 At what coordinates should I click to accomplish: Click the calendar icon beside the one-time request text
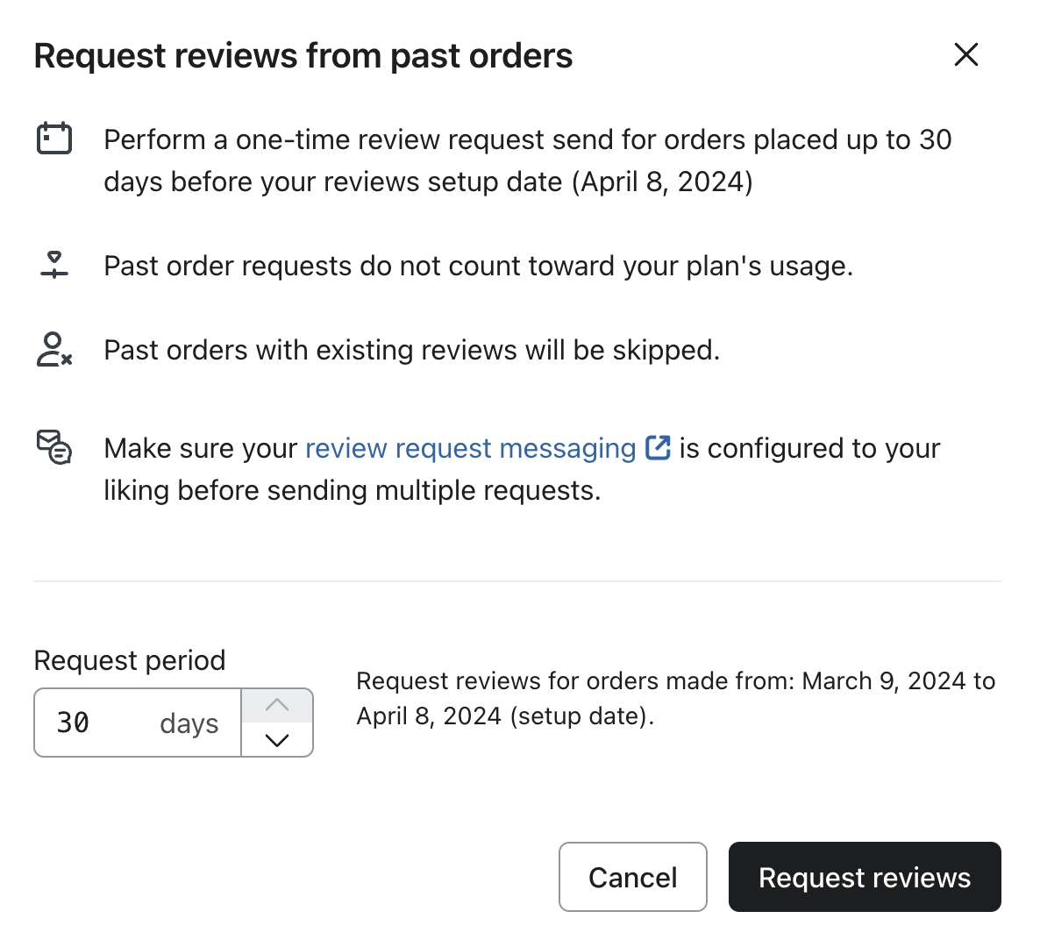[53, 138]
